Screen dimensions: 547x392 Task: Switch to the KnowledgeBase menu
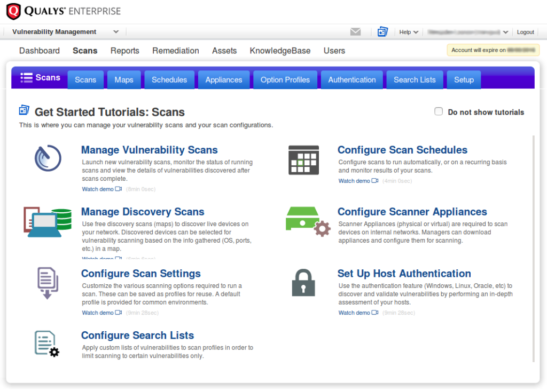(280, 51)
